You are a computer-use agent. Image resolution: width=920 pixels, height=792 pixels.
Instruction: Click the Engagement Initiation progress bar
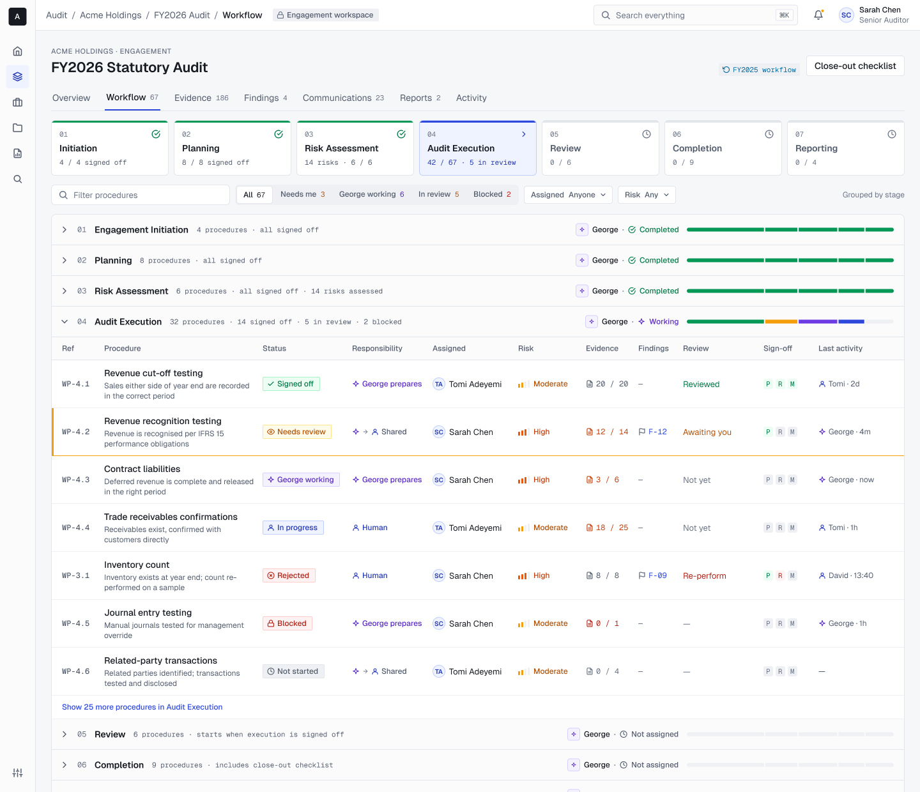(x=790, y=230)
